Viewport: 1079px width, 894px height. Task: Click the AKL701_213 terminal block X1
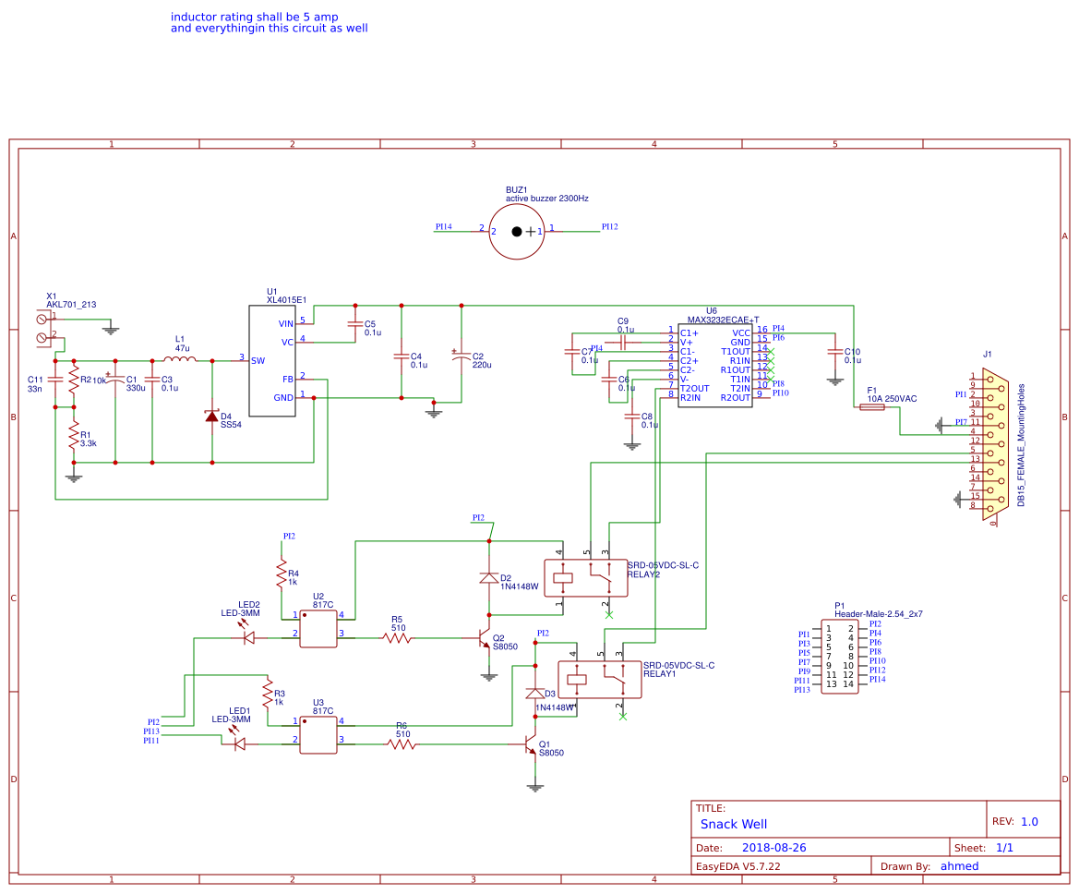tap(42, 328)
